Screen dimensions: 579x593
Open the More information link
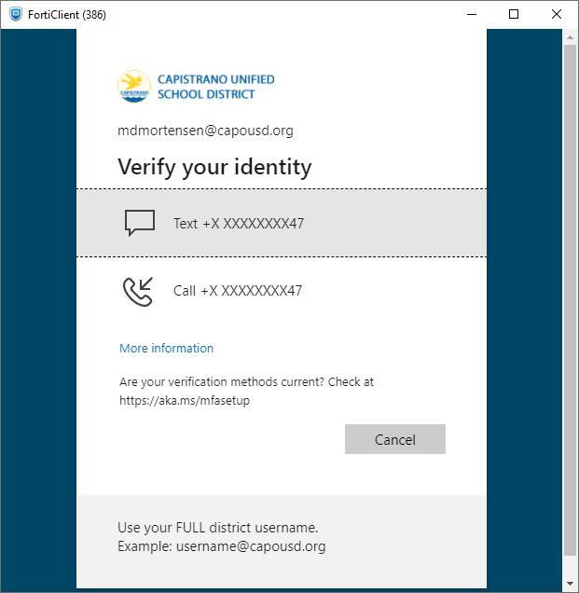(x=166, y=348)
